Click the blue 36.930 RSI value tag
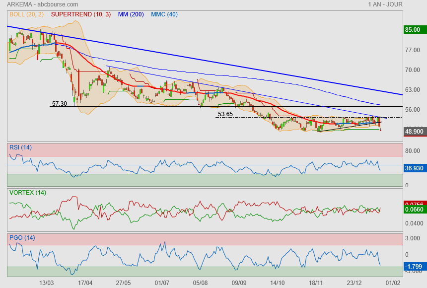This screenshot has height=288, width=427. [x=414, y=168]
